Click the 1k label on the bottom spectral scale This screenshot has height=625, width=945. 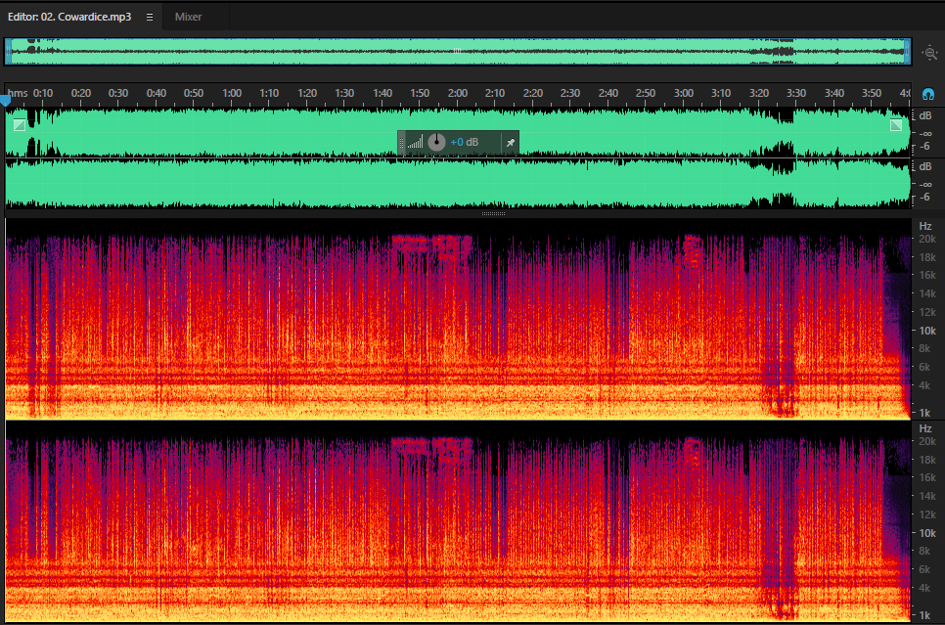click(925, 615)
